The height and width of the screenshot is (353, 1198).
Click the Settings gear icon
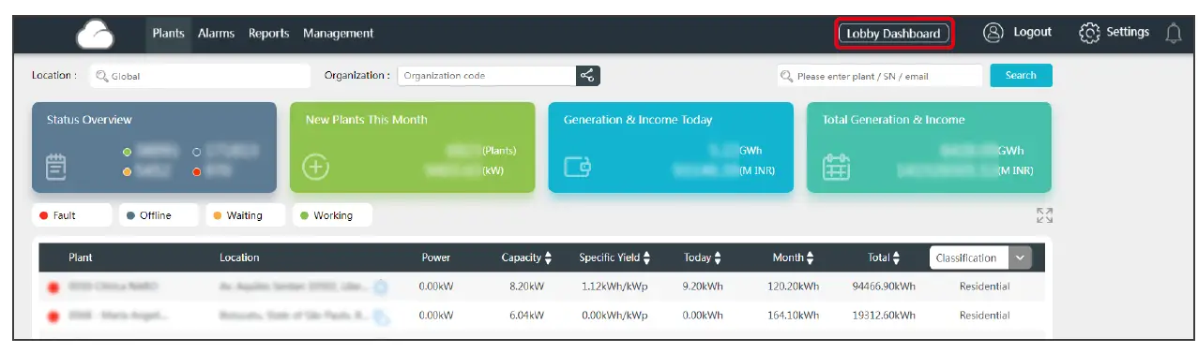[x=1089, y=33]
